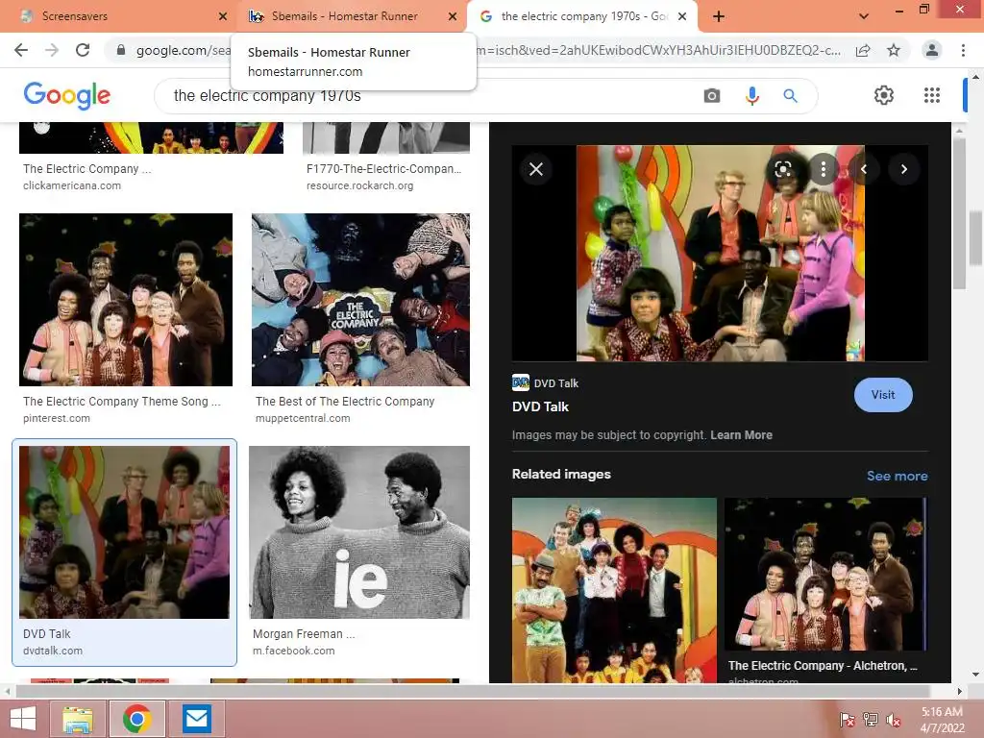Close the Sbemails Homestar Runner tab
984x738 pixels.
pyautogui.click(x=453, y=16)
